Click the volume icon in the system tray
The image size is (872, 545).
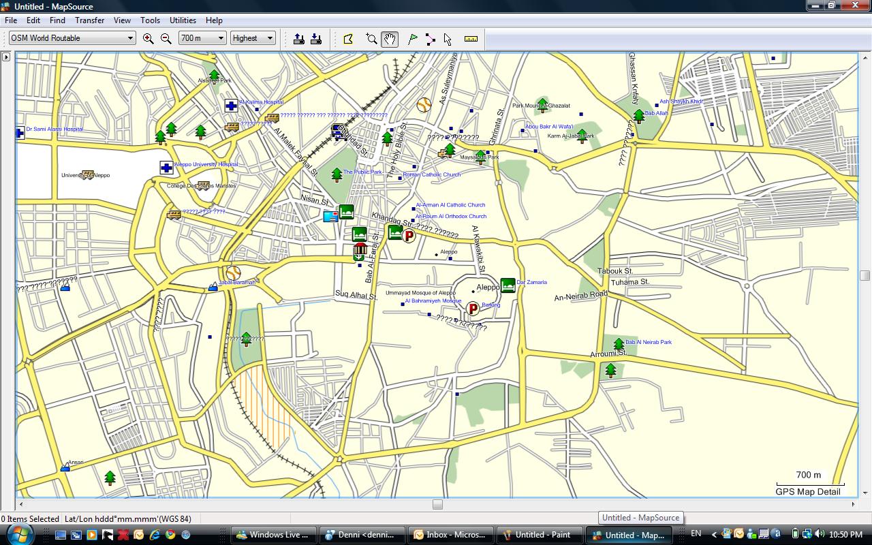tap(819, 534)
